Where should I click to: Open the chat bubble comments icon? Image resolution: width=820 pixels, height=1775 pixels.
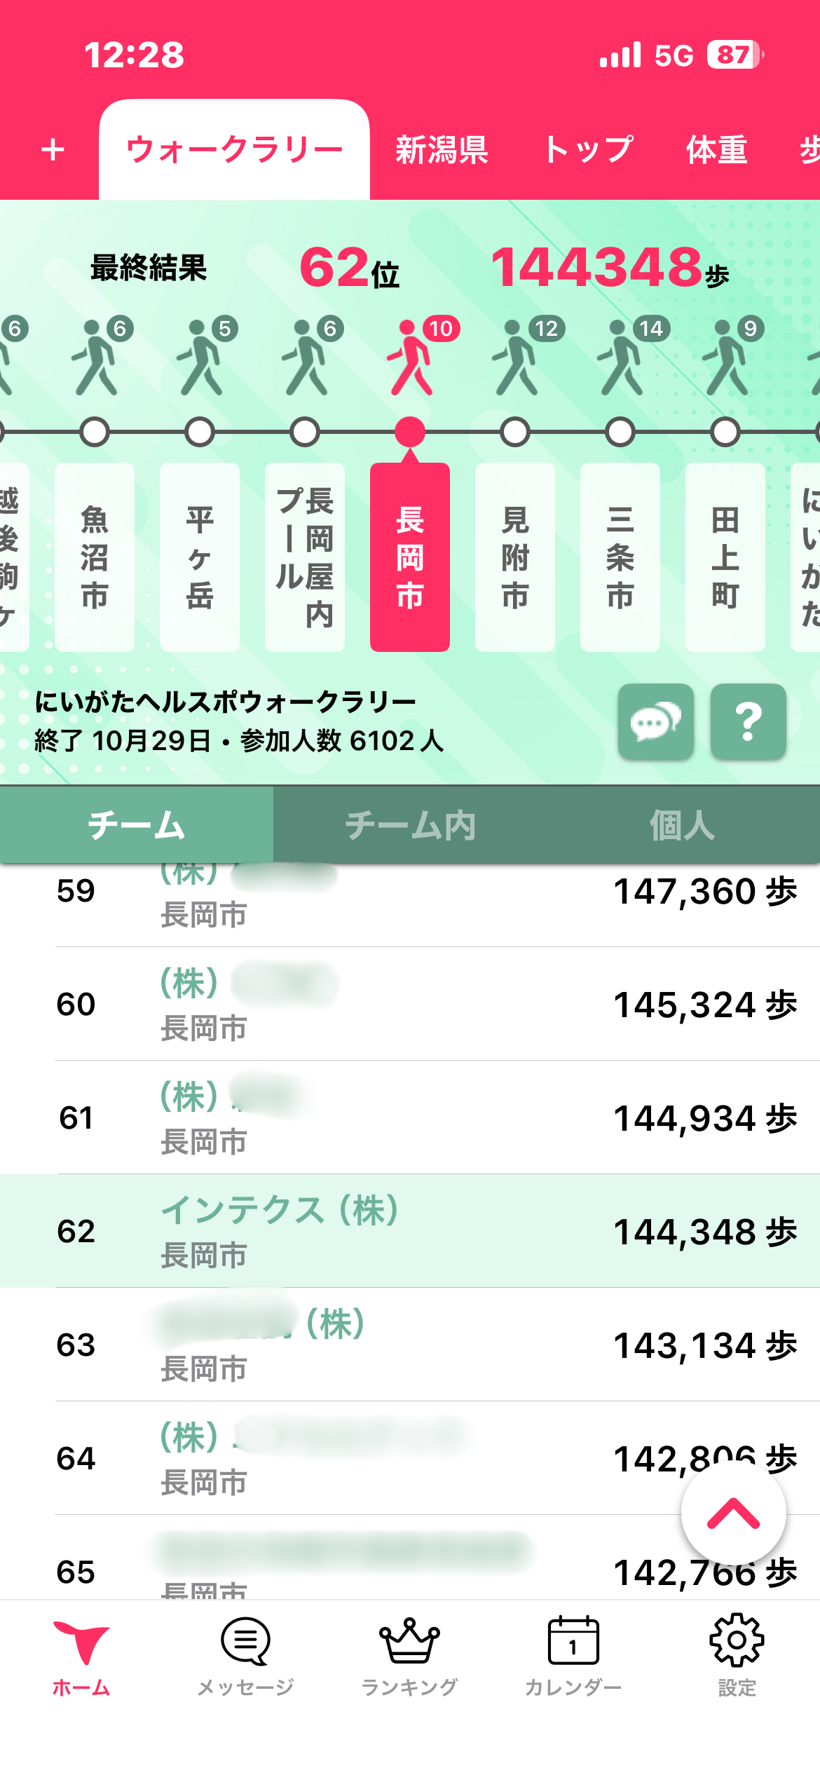[655, 721]
